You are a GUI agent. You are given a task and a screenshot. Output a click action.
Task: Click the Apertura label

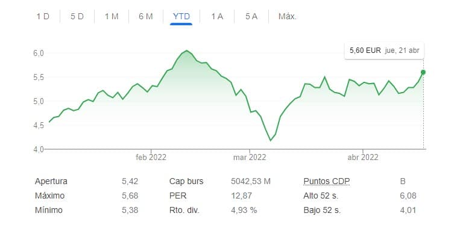click(x=51, y=182)
